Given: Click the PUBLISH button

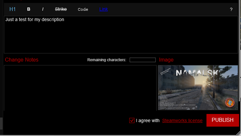Looking at the screenshot, I should coord(223,120).
